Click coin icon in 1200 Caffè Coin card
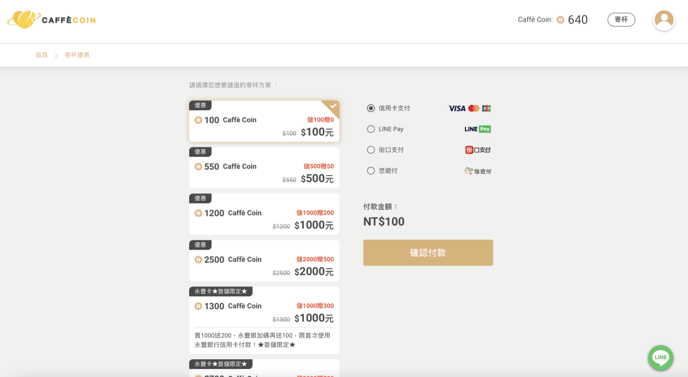 [198, 213]
